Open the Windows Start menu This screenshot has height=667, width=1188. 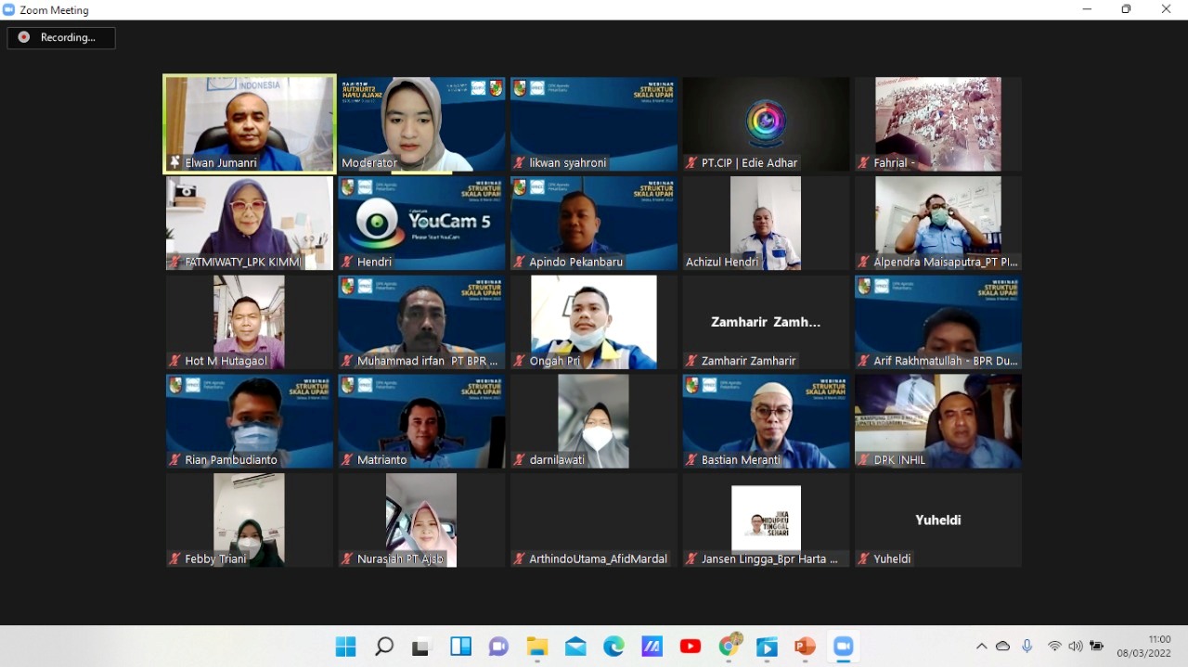pyautogui.click(x=345, y=647)
